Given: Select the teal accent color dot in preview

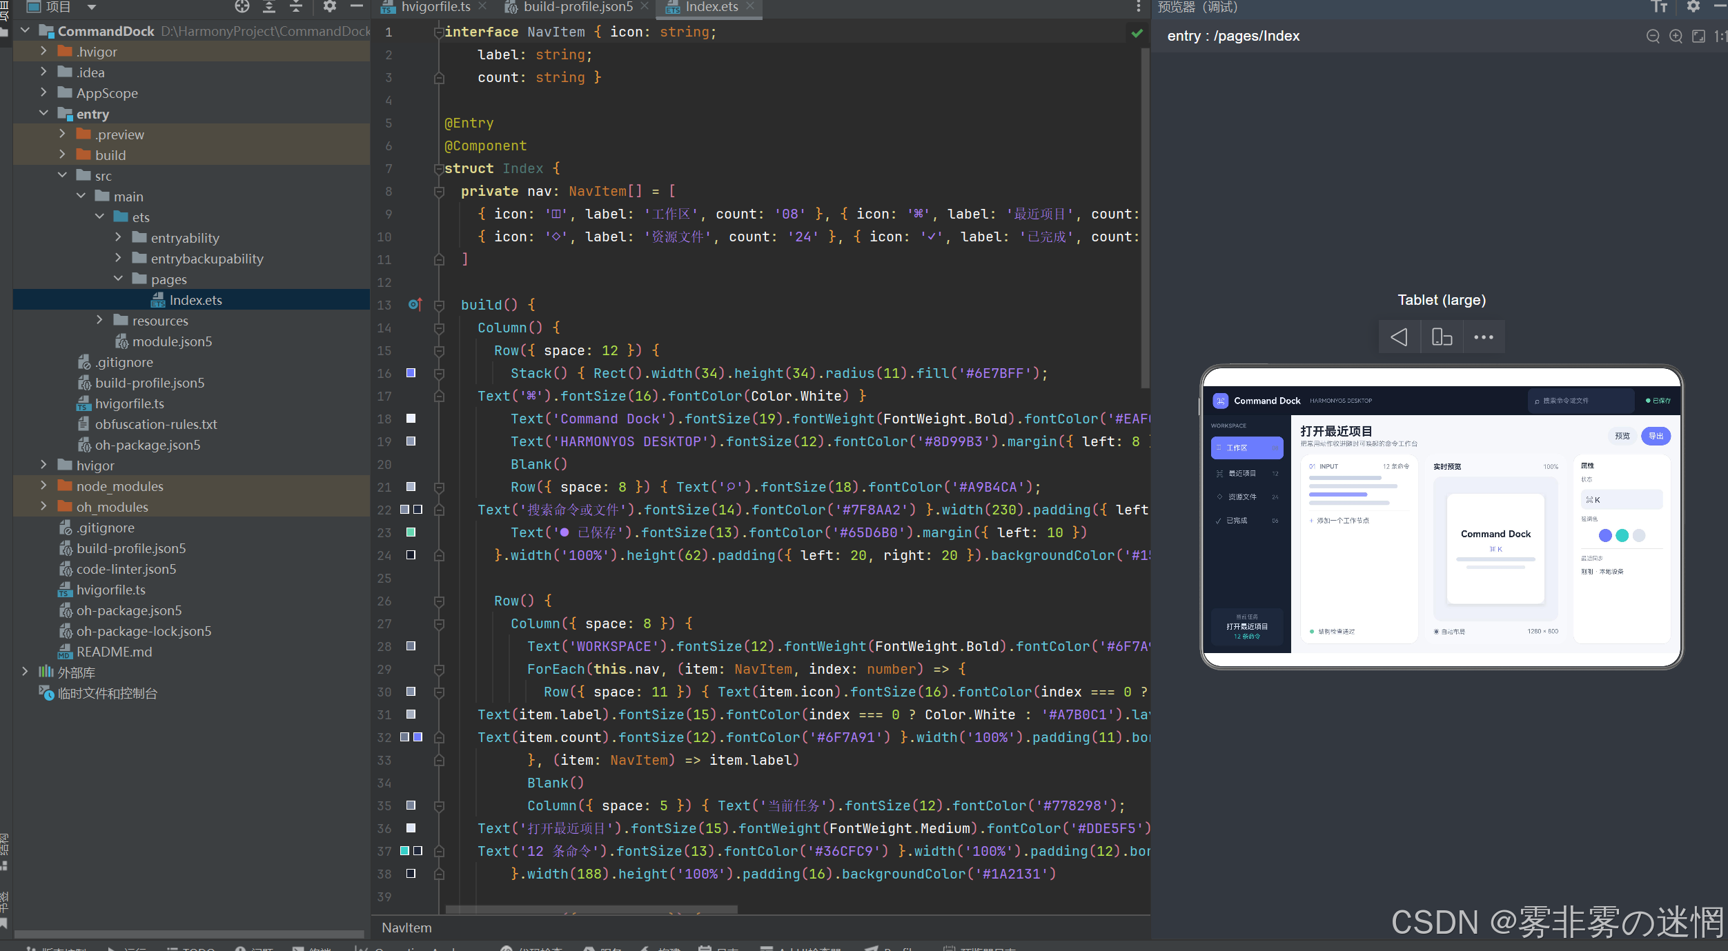Looking at the screenshot, I should [1622, 535].
